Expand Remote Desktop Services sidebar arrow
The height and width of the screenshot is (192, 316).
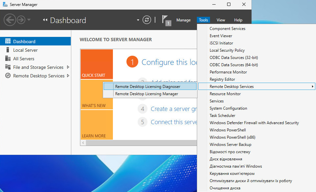68,76
